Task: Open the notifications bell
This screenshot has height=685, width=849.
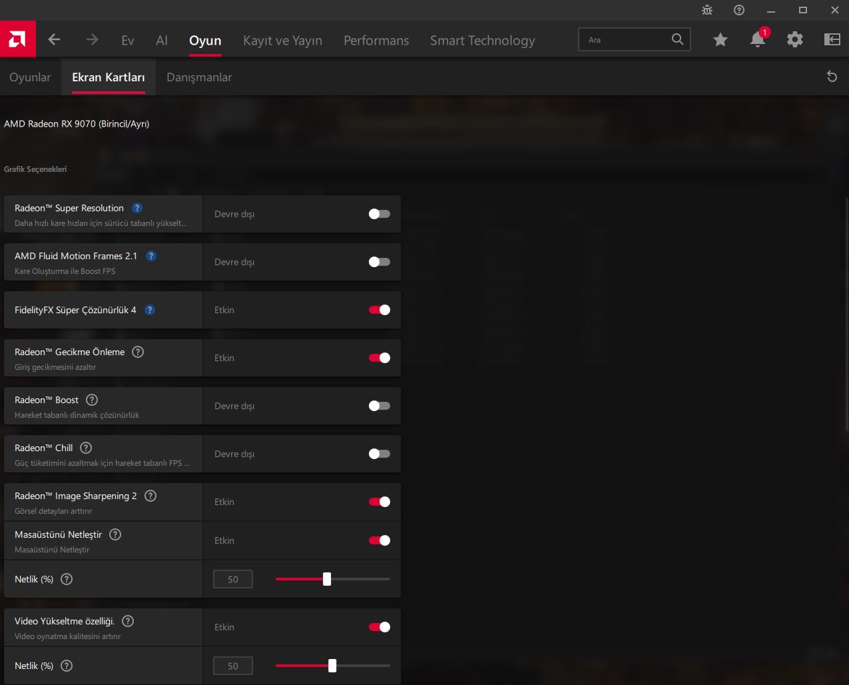Action: [757, 40]
